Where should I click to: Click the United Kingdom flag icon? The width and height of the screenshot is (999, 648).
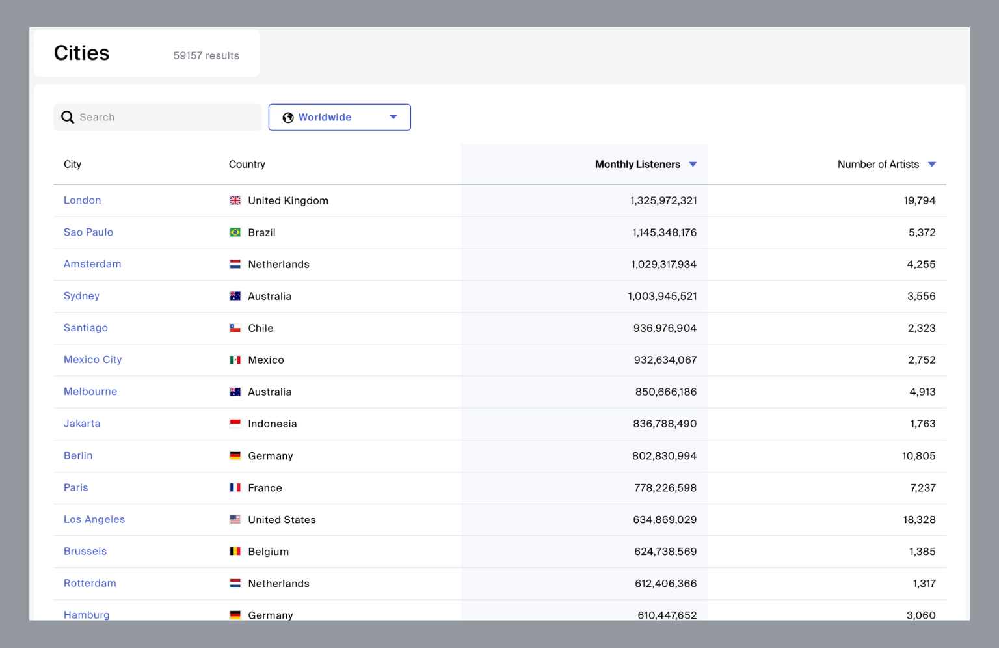235,200
